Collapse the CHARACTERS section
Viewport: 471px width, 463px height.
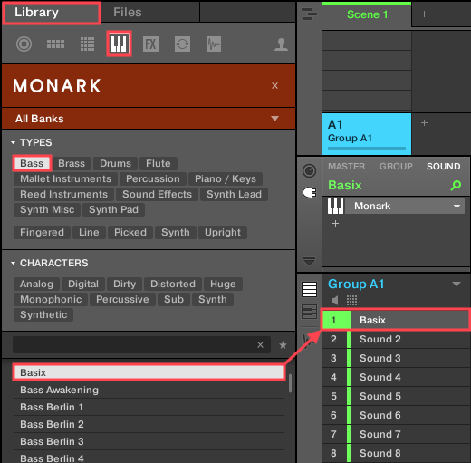[x=13, y=263]
